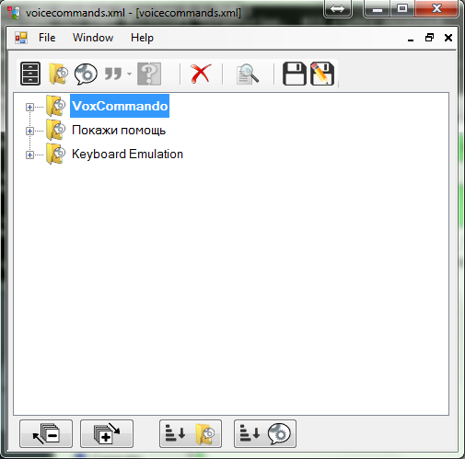Minimize the inner document window
Viewport: 465px width, 459px height.
pos(411,39)
